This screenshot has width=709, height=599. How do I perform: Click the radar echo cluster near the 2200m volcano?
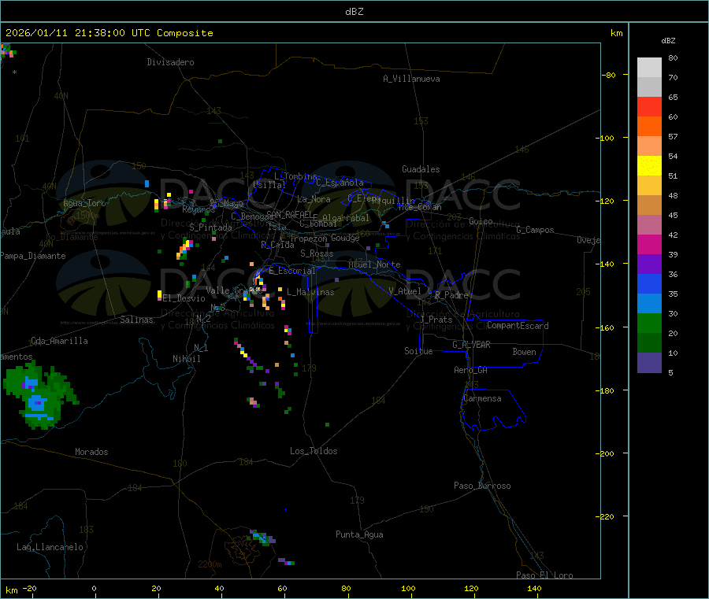pos(262,538)
